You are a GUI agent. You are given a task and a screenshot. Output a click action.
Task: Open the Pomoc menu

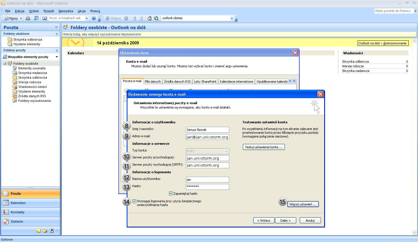tap(95, 11)
